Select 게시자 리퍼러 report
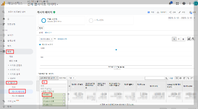The image size is (198, 109). tap(18, 96)
